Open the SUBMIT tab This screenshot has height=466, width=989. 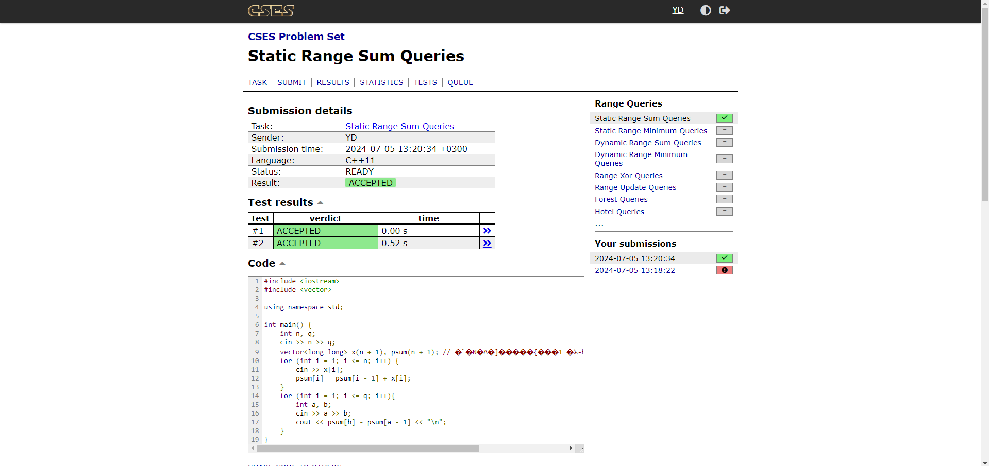[291, 82]
